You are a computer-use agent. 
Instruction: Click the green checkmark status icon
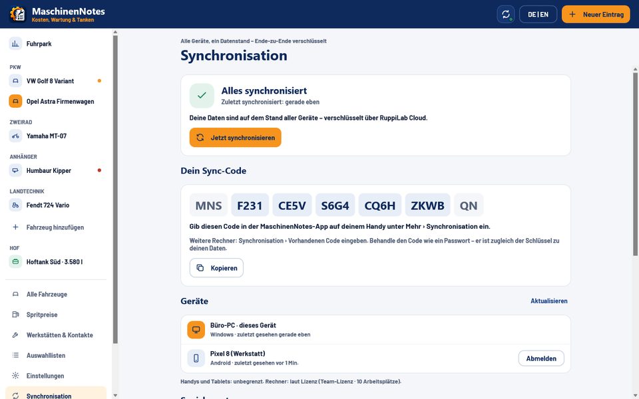202,96
